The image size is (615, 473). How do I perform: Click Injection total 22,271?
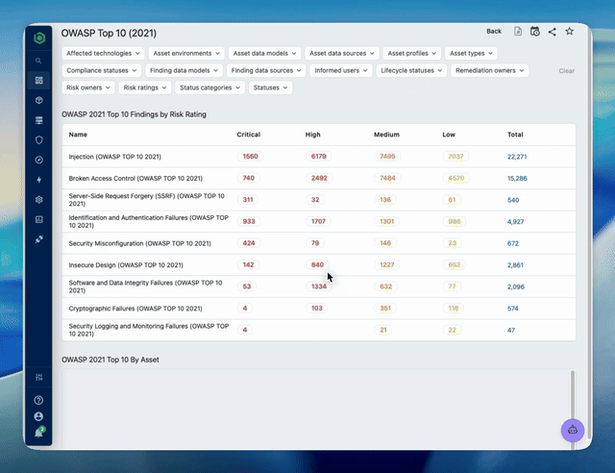(x=517, y=157)
